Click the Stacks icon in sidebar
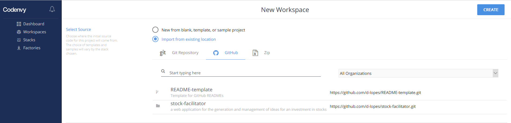Screen dimensions: 511x123 coord(19,40)
